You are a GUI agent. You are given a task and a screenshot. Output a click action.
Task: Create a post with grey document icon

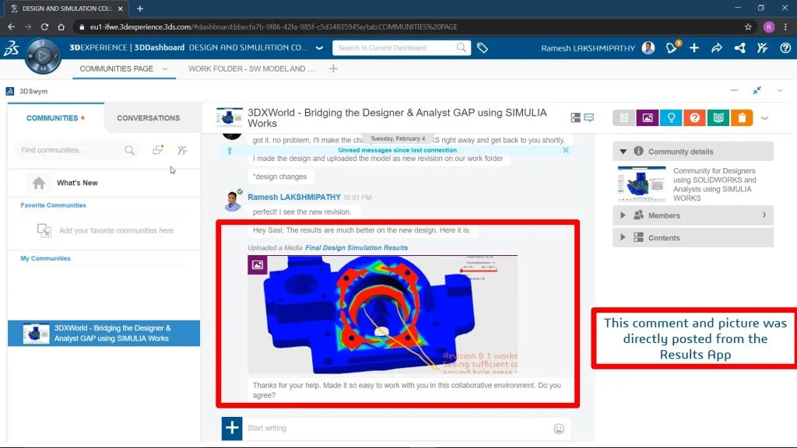(623, 118)
